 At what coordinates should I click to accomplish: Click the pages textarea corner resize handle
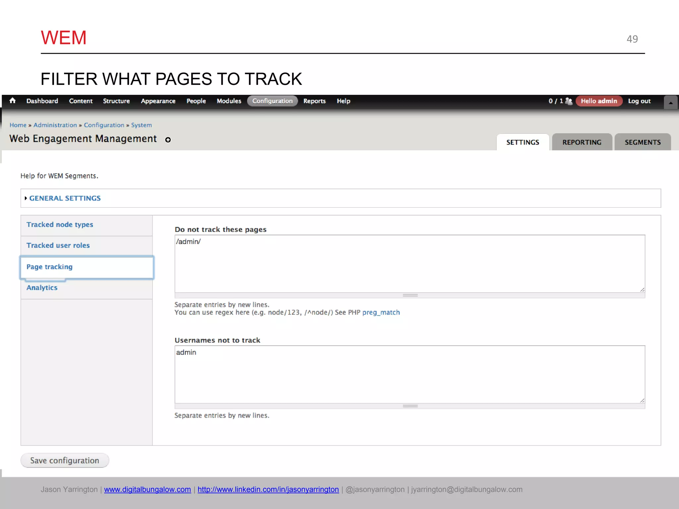pyautogui.click(x=642, y=290)
